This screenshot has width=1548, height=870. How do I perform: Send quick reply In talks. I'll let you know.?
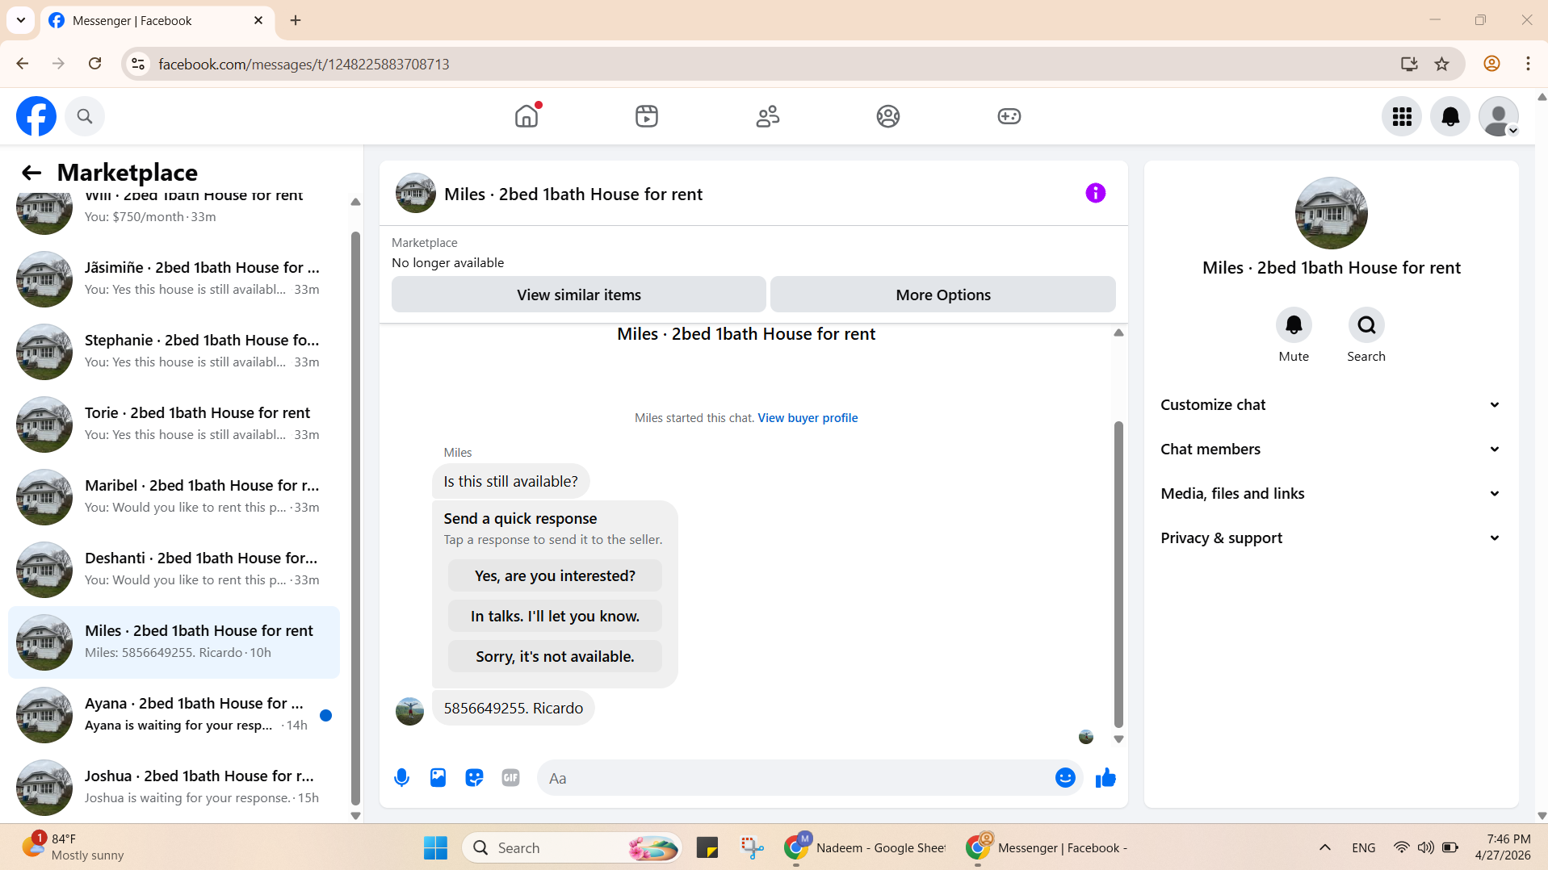click(555, 616)
